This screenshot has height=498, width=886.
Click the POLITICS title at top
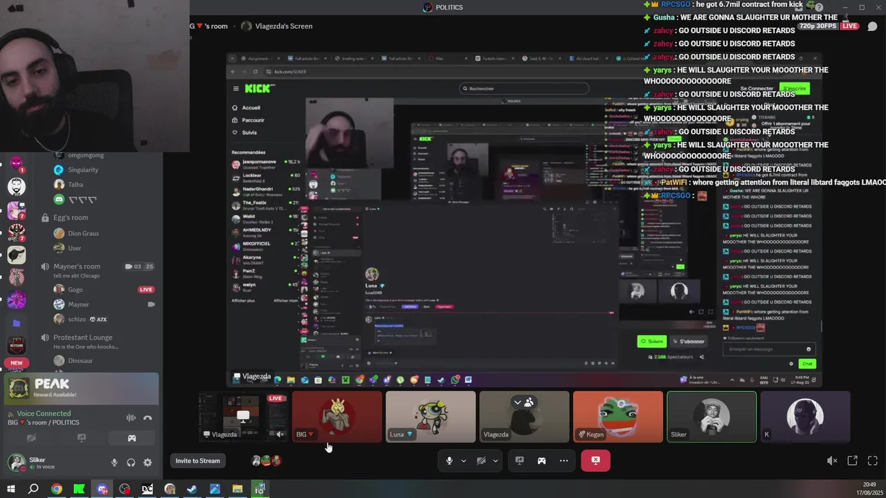(449, 7)
